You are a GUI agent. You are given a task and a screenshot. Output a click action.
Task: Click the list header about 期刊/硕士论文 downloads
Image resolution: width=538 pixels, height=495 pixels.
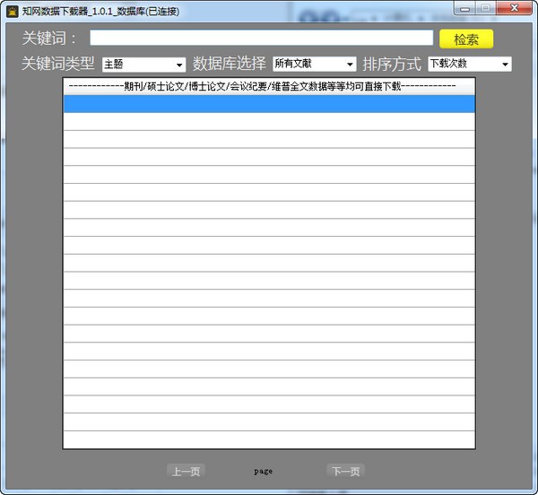click(x=269, y=86)
